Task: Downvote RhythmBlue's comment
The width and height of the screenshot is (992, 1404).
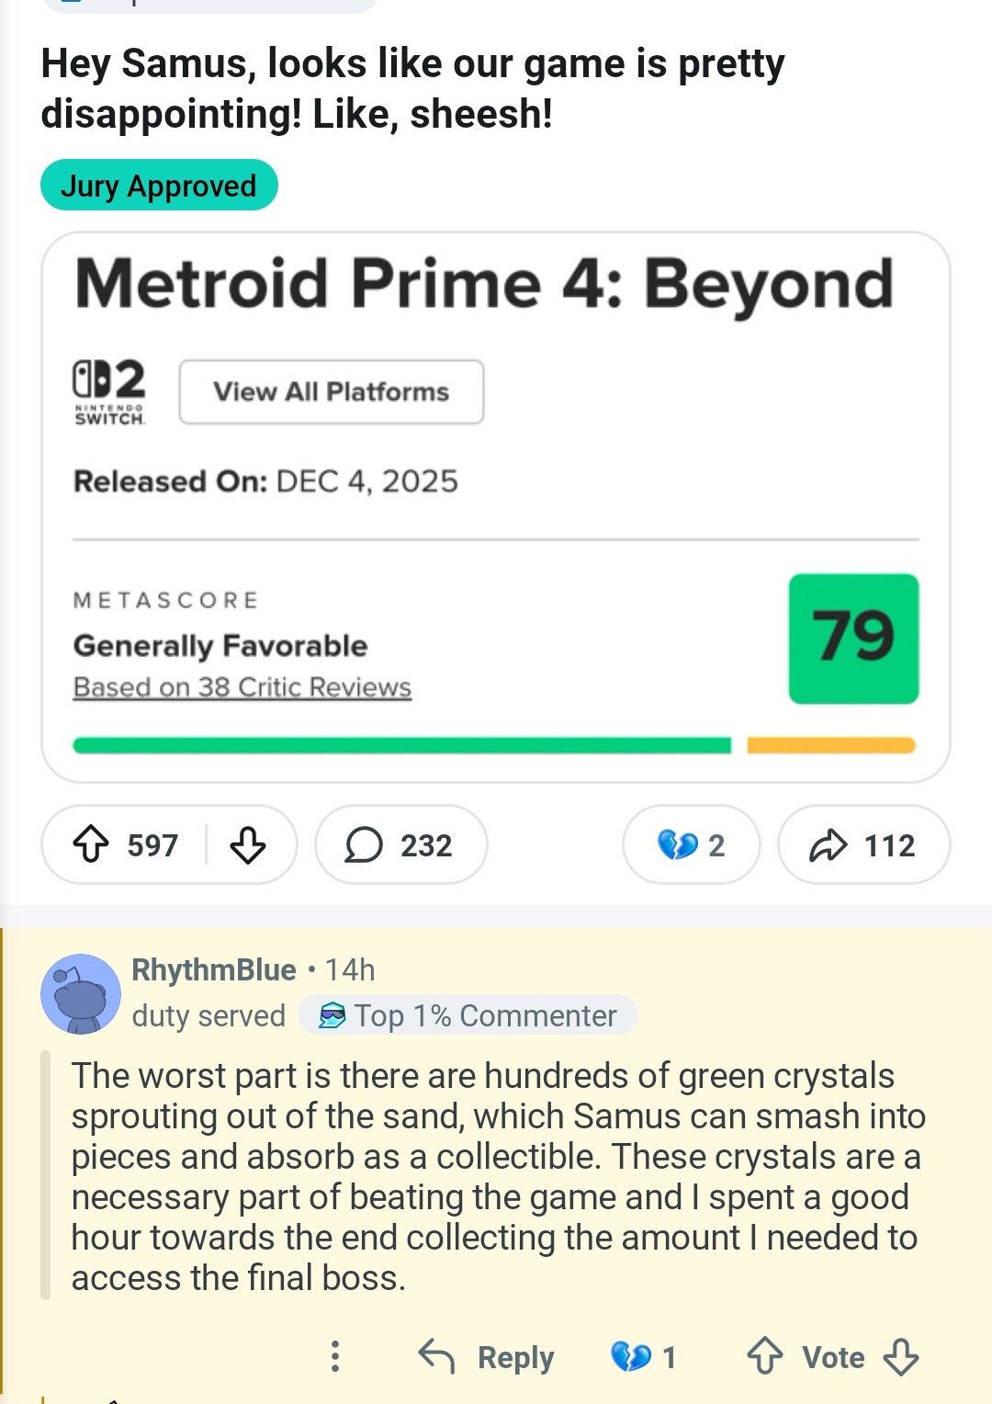Action: tap(900, 1356)
